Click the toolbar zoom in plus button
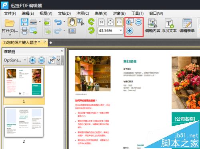 [x=130, y=31]
